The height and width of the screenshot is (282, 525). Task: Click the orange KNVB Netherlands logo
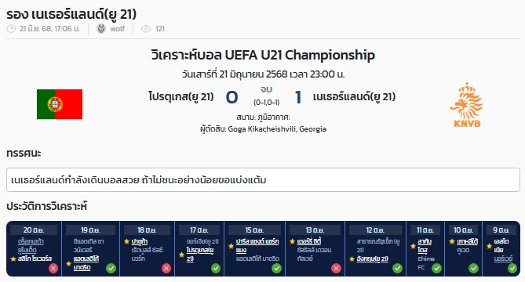point(467,105)
